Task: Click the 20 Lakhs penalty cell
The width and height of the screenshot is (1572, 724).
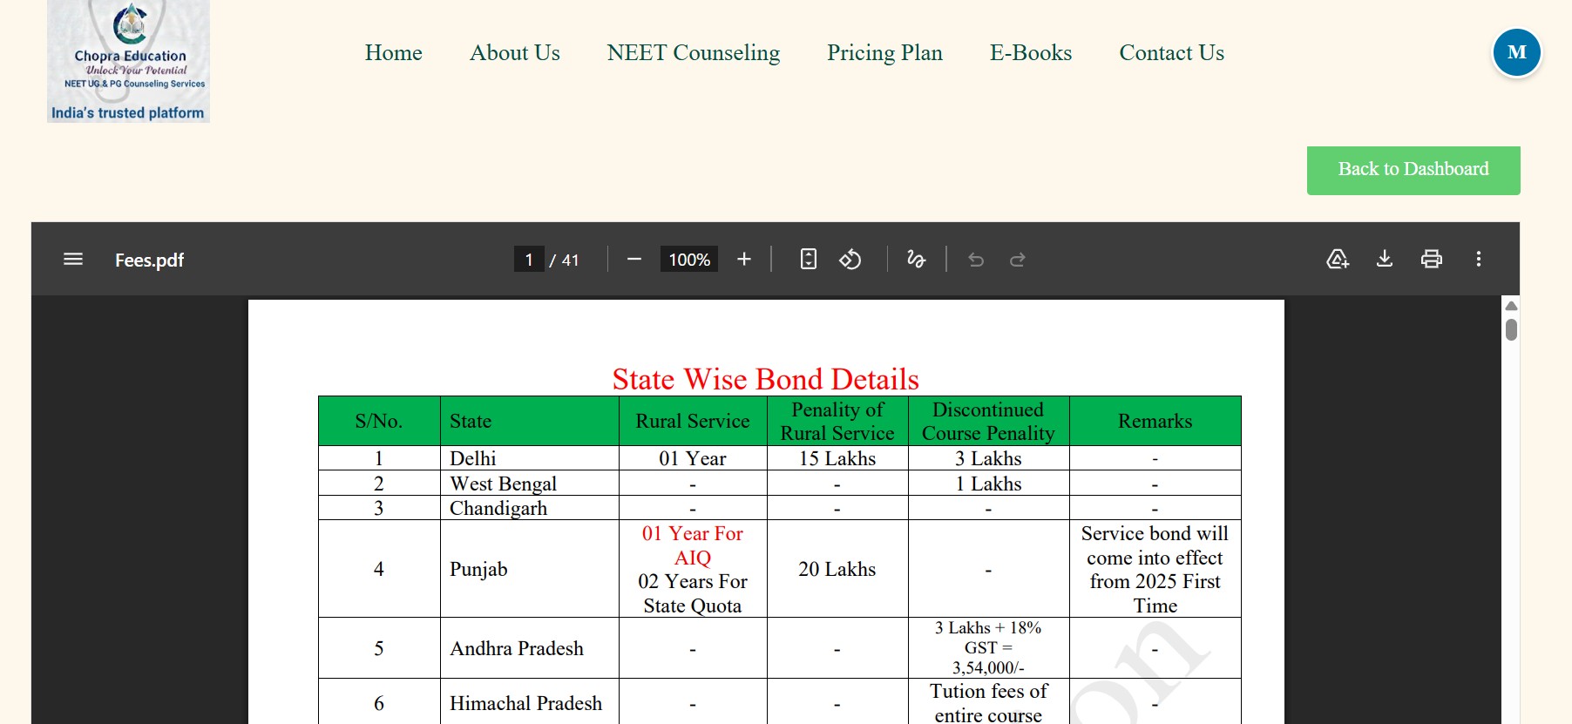Action: 837,569
